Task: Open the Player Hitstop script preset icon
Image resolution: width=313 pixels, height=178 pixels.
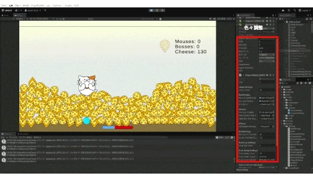Action: [x=270, y=75]
